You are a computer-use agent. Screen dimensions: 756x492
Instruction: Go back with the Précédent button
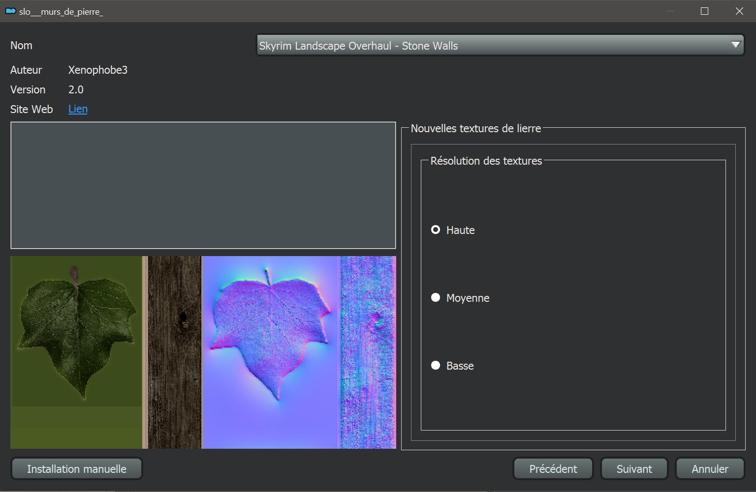tap(553, 469)
